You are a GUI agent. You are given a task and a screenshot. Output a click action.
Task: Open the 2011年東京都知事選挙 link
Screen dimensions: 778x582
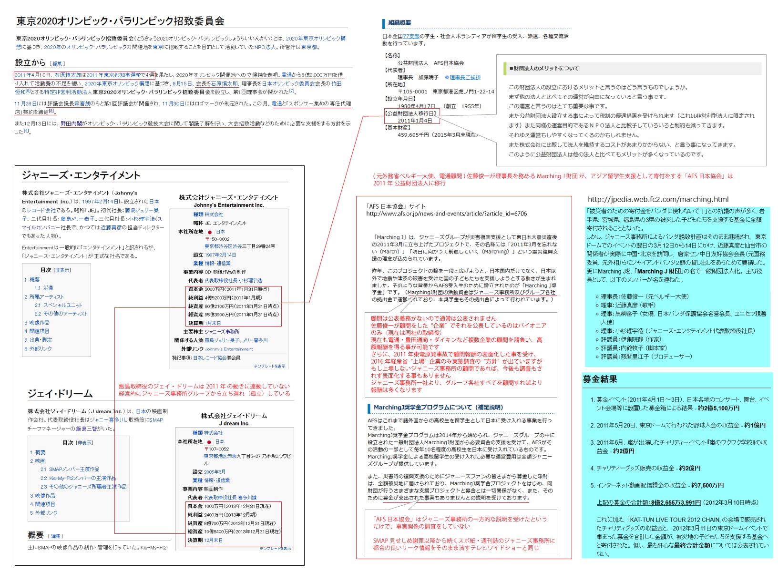point(113,75)
